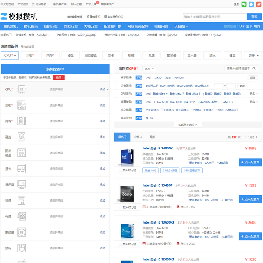
Task: Click the monitor icon in the build list
Action: [x=22, y=185]
